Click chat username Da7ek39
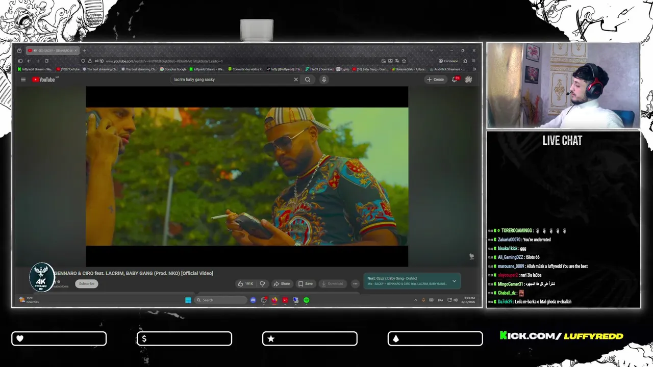 pyautogui.click(x=505, y=302)
